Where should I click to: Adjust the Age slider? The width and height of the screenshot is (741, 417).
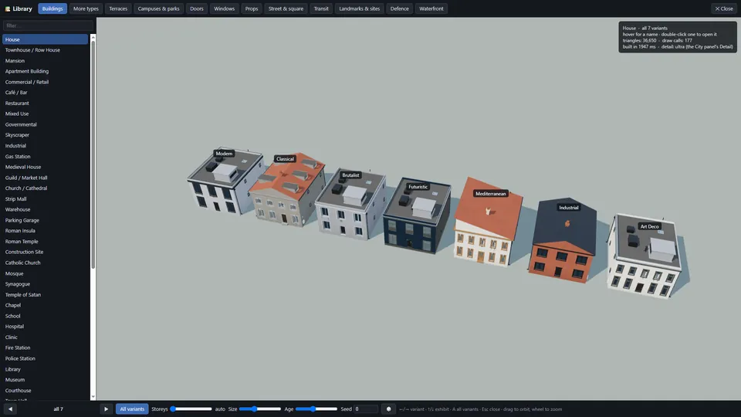(316, 409)
